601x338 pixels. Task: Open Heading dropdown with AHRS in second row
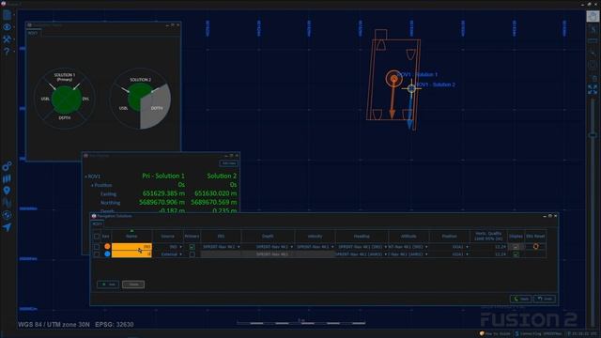tap(362, 254)
